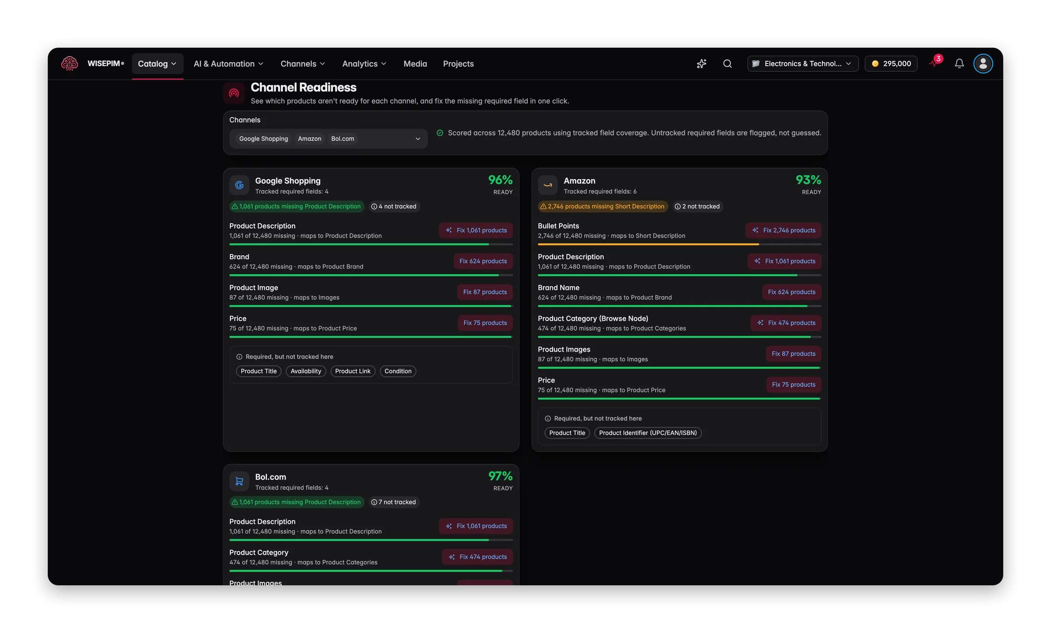The width and height of the screenshot is (1051, 633).
Task: Open the search magnifier icon
Action: point(727,64)
